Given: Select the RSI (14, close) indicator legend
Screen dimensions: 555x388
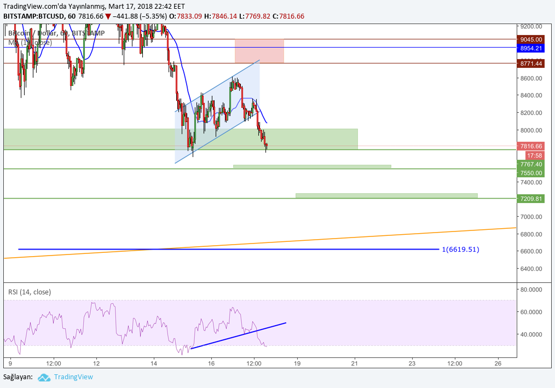Looking at the screenshot, I should click(30, 292).
